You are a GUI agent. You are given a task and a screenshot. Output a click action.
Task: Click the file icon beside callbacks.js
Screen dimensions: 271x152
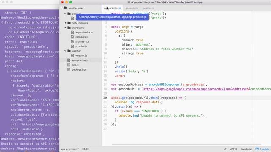click(x=72, y=37)
